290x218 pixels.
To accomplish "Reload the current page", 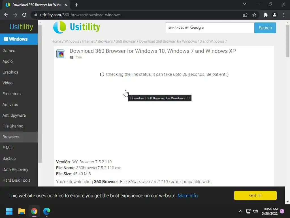I will click(x=24, y=15).
